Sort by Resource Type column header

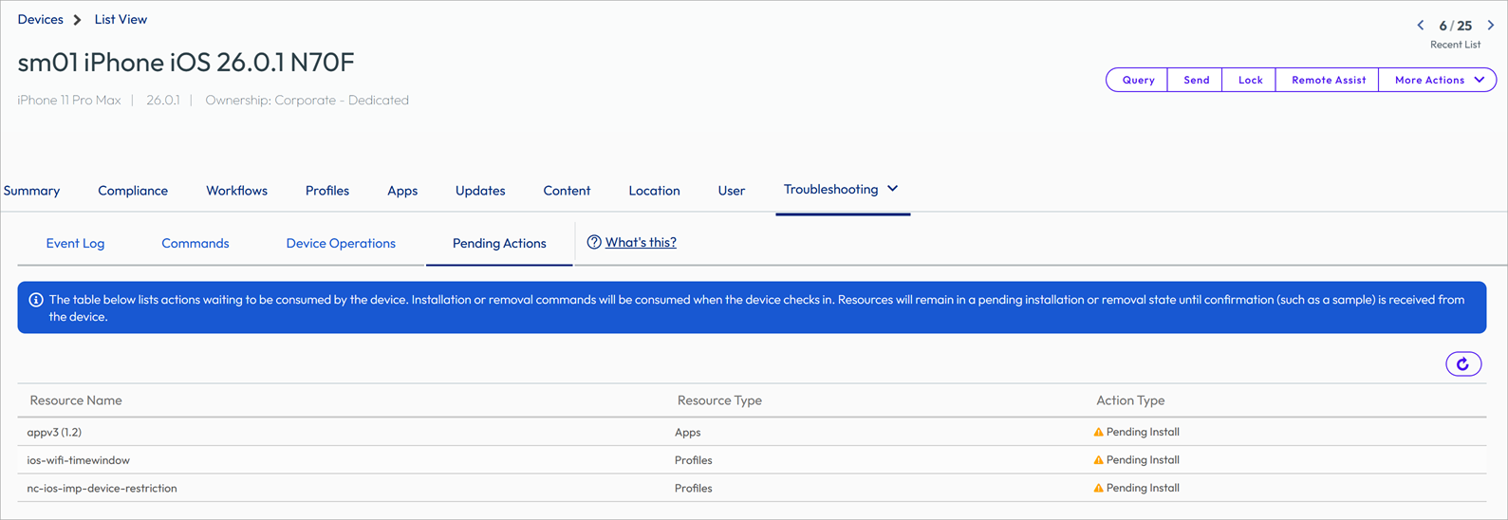[719, 400]
